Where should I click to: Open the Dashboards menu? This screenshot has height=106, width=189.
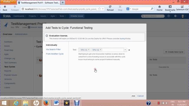[20, 16]
